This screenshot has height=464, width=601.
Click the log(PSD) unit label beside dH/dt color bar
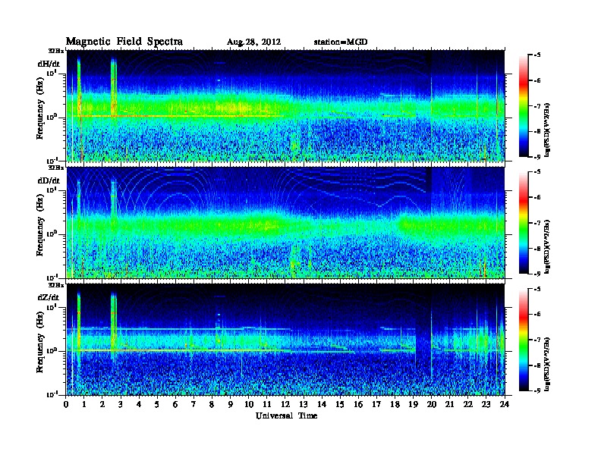coord(548,130)
